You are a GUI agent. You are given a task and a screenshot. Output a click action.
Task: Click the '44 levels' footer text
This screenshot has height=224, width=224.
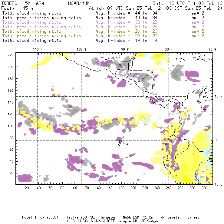171,217
